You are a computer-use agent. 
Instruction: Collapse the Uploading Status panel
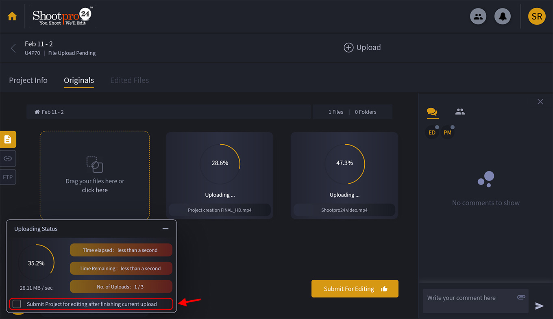pos(165,229)
